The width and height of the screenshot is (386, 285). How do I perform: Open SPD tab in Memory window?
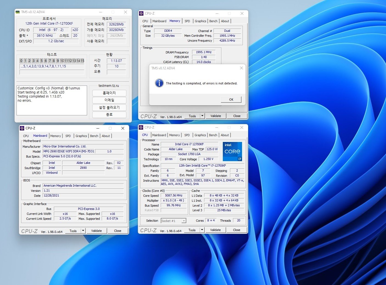pyautogui.click(x=187, y=21)
